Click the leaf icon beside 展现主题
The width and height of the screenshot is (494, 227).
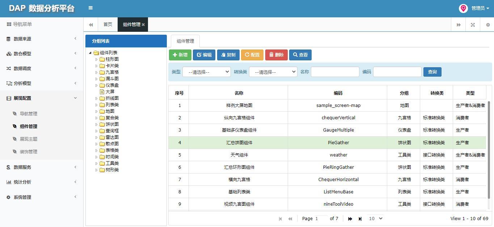(15, 139)
